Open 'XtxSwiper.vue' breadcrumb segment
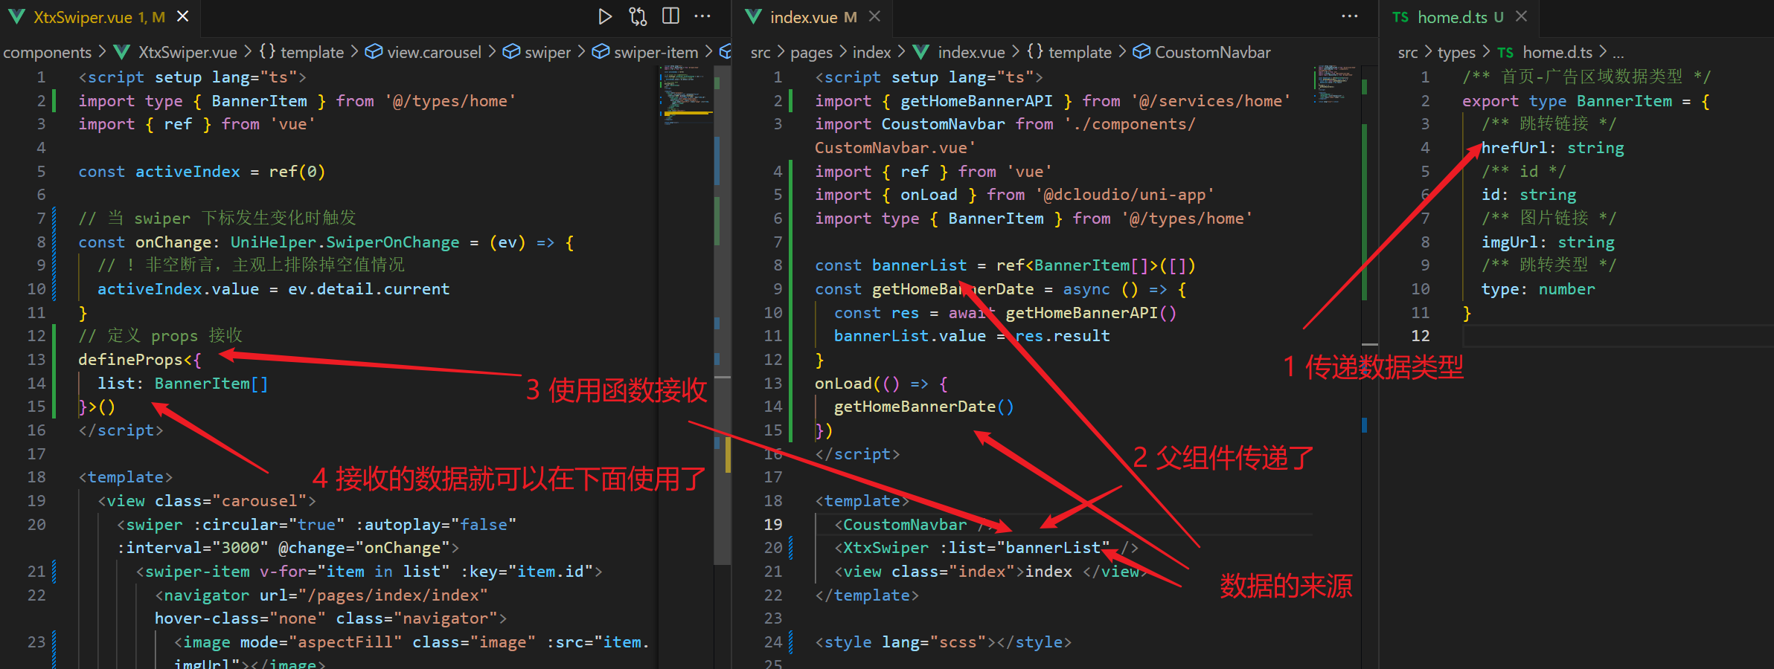 [x=188, y=53]
